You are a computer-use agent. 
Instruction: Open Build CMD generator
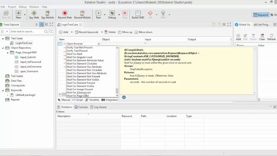(138, 15)
